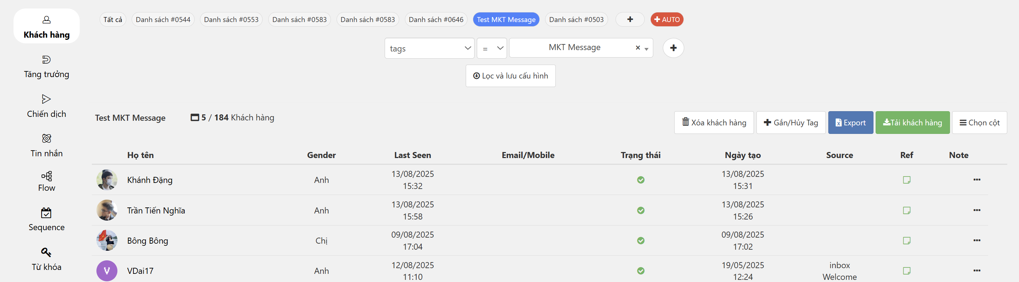Open Từ khóa keywords icon
Screen dimensions: 1019x282
click(46, 252)
